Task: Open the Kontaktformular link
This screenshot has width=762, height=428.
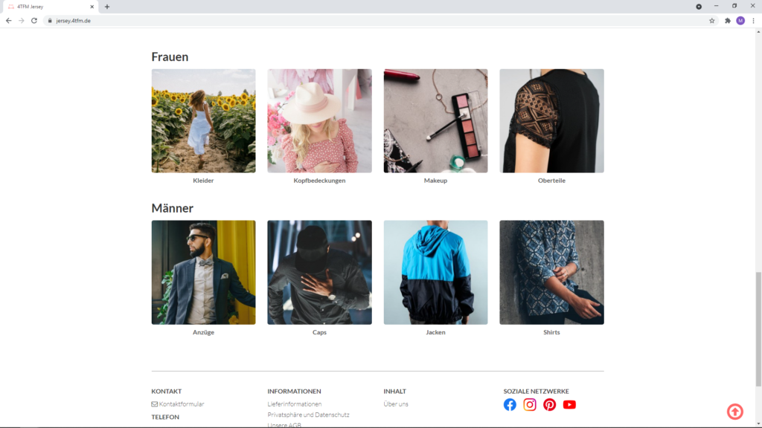Action: (x=181, y=404)
